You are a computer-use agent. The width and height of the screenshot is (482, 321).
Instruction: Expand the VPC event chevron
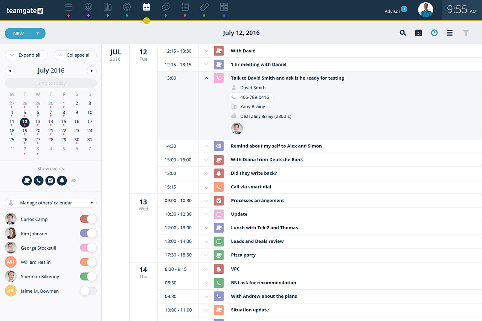pos(206,269)
